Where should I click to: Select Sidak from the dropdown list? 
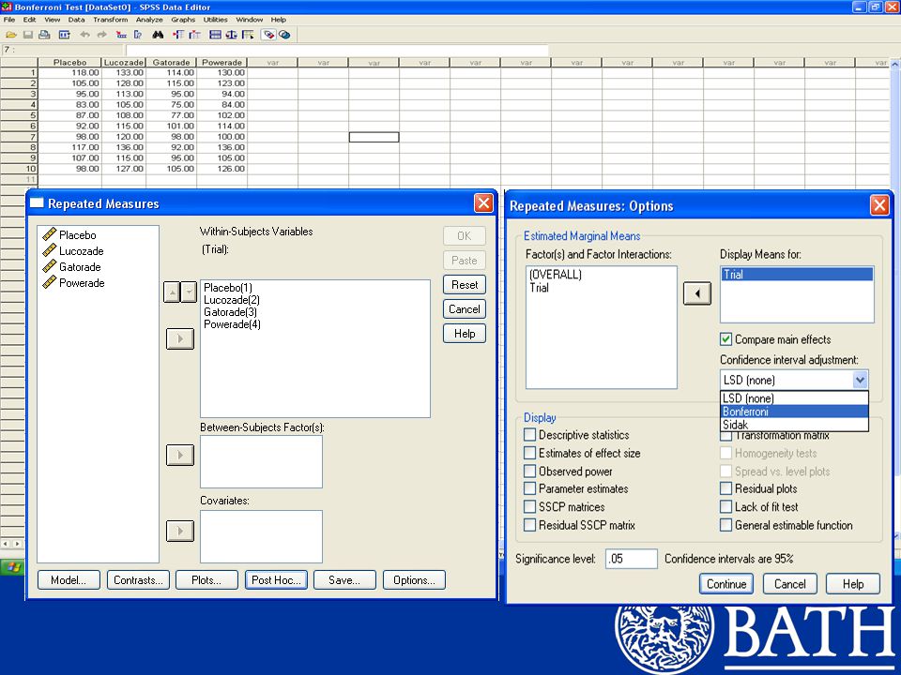pyautogui.click(x=794, y=425)
